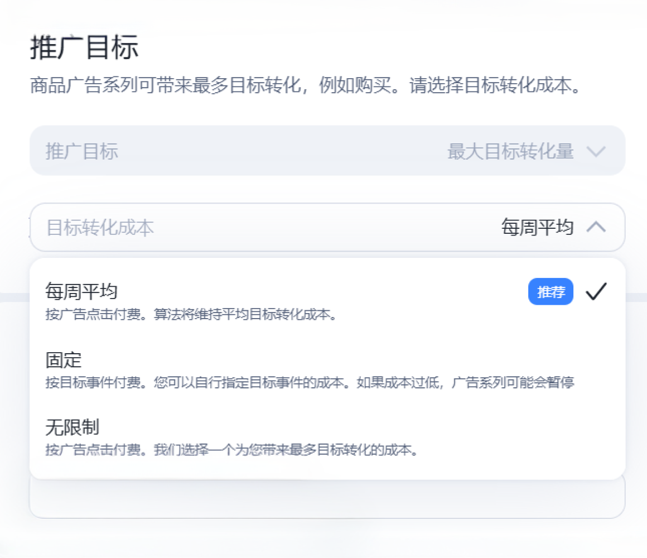
Task: Click the chevron next to 最大目标转化量
Action: (596, 151)
